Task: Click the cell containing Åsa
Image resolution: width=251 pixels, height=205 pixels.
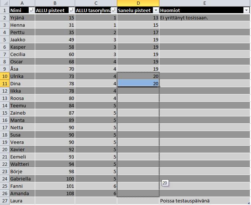Action: [x=22, y=69]
